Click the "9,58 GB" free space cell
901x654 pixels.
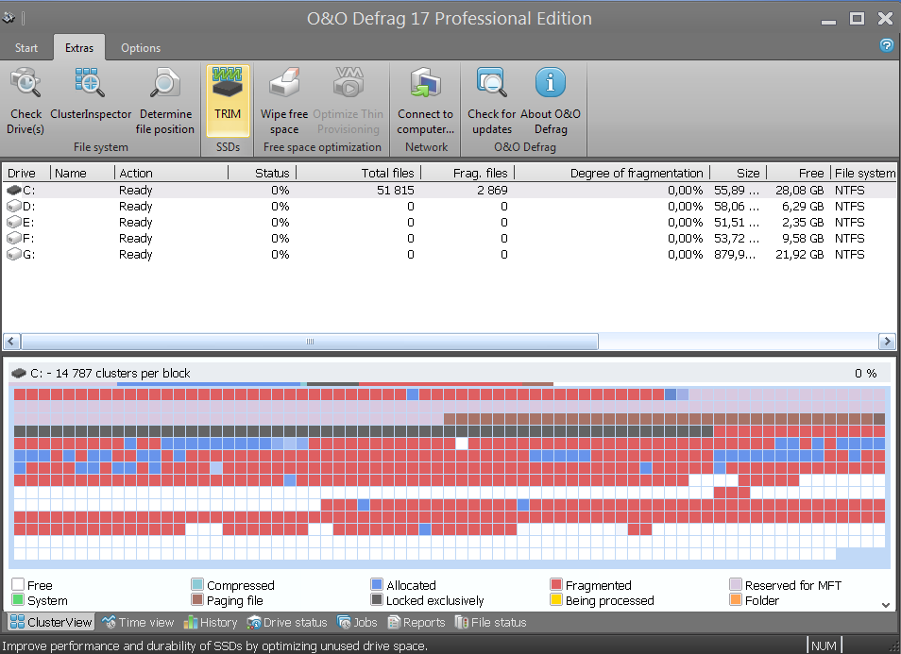tap(802, 238)
